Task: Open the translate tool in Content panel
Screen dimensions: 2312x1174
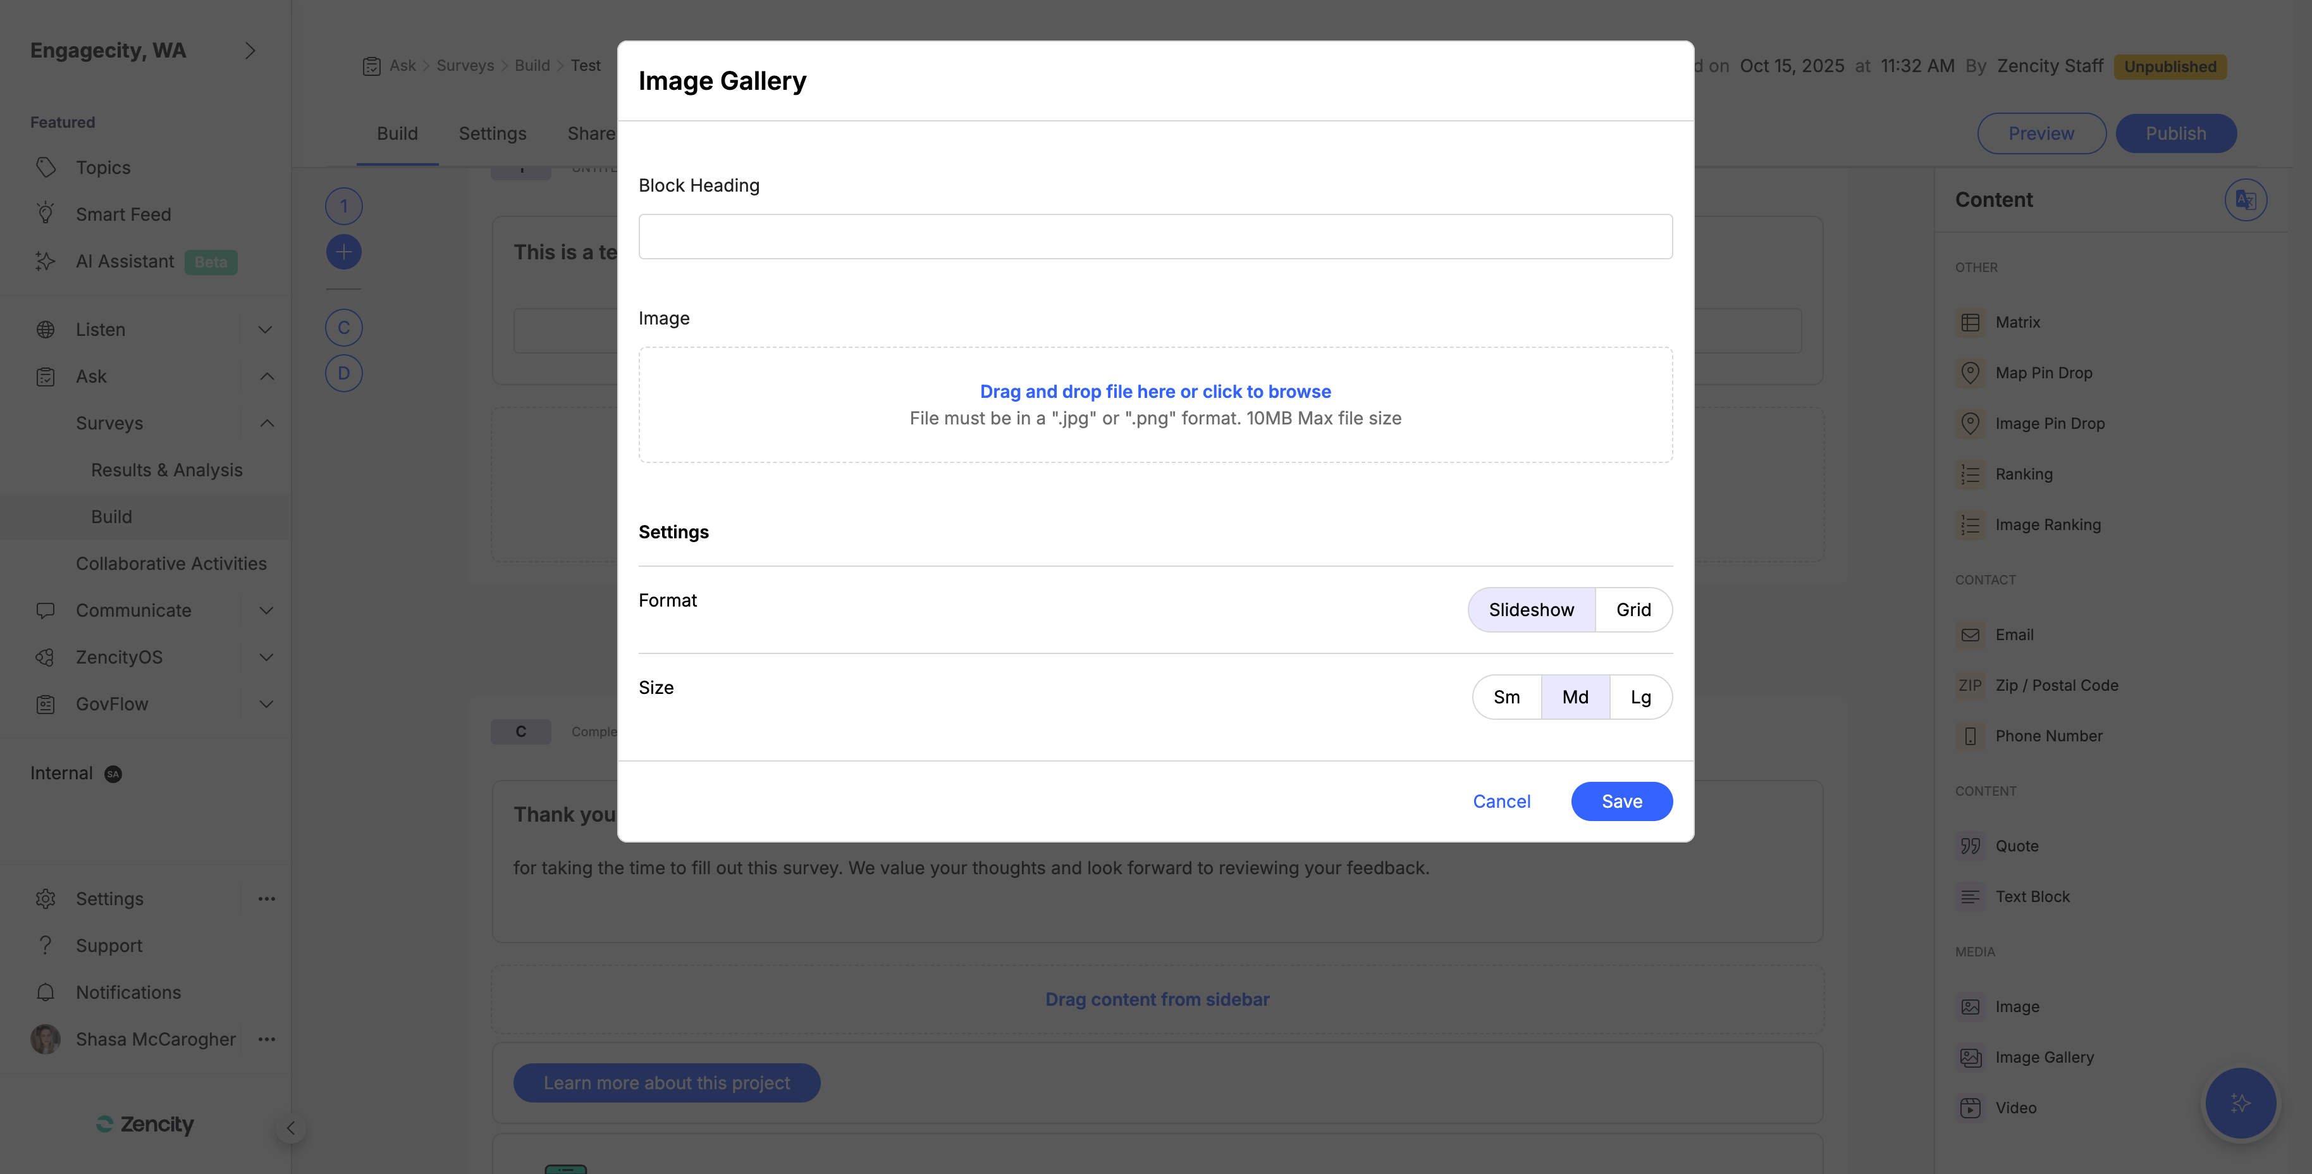Action: coord(2246,199)
